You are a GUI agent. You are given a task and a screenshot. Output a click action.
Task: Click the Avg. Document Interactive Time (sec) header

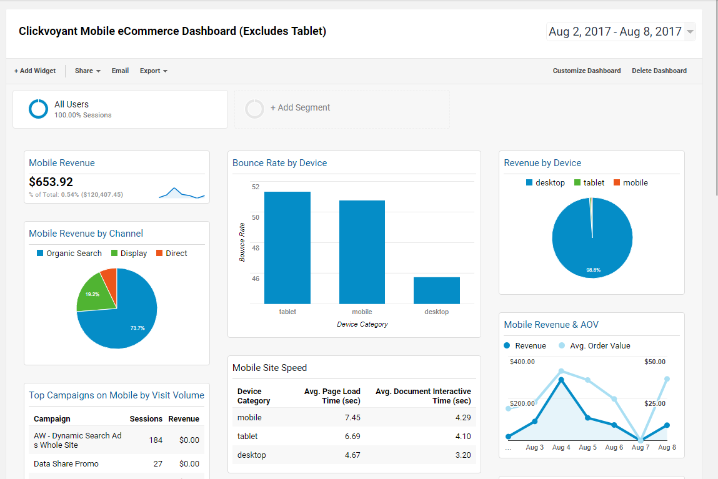423,396
